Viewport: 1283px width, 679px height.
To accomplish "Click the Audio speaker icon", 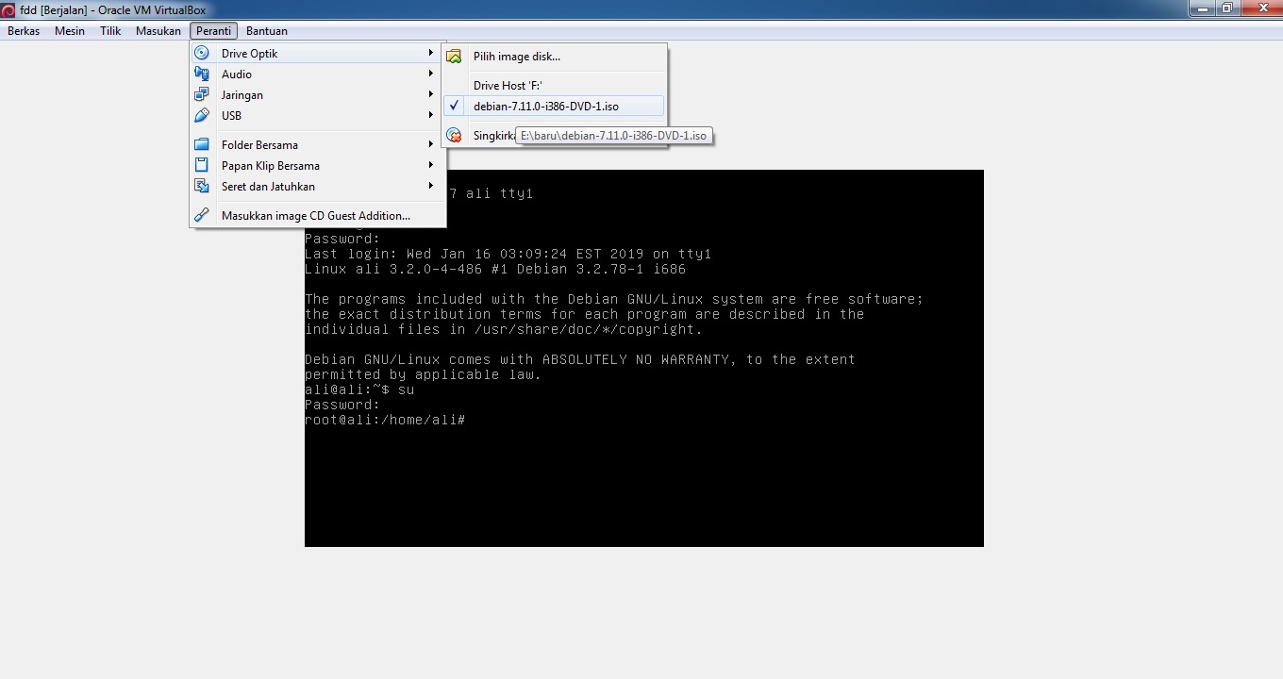I will [x=201, y=74].
